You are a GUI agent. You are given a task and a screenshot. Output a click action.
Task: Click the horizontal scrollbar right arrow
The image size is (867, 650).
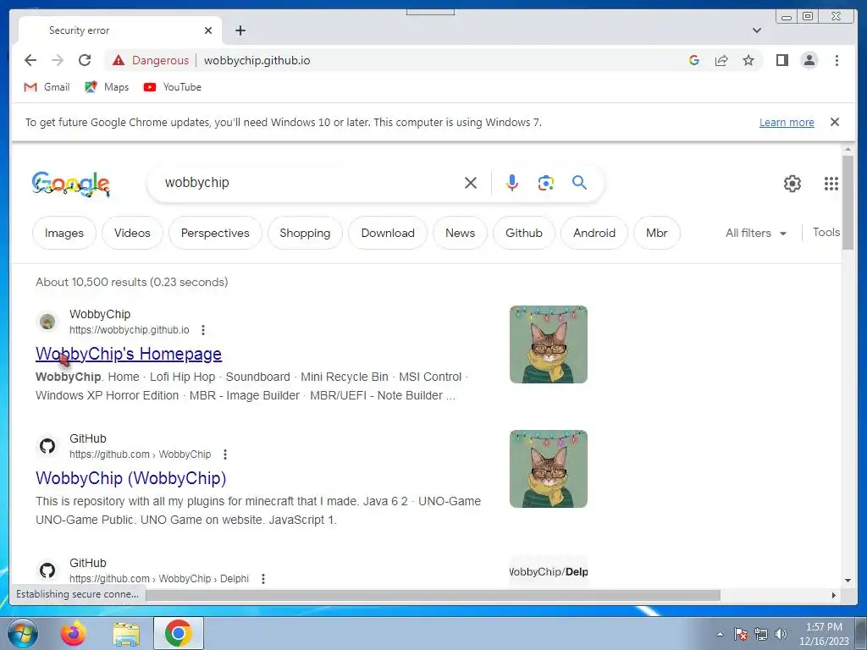click(834, 595)
